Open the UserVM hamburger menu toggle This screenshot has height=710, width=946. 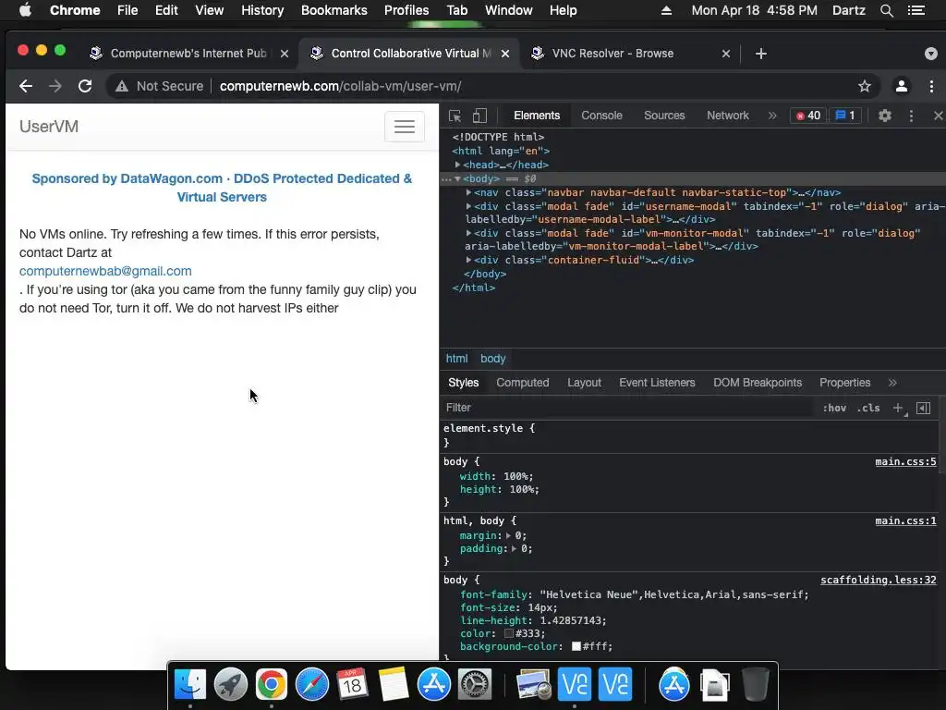click(405, 127)
